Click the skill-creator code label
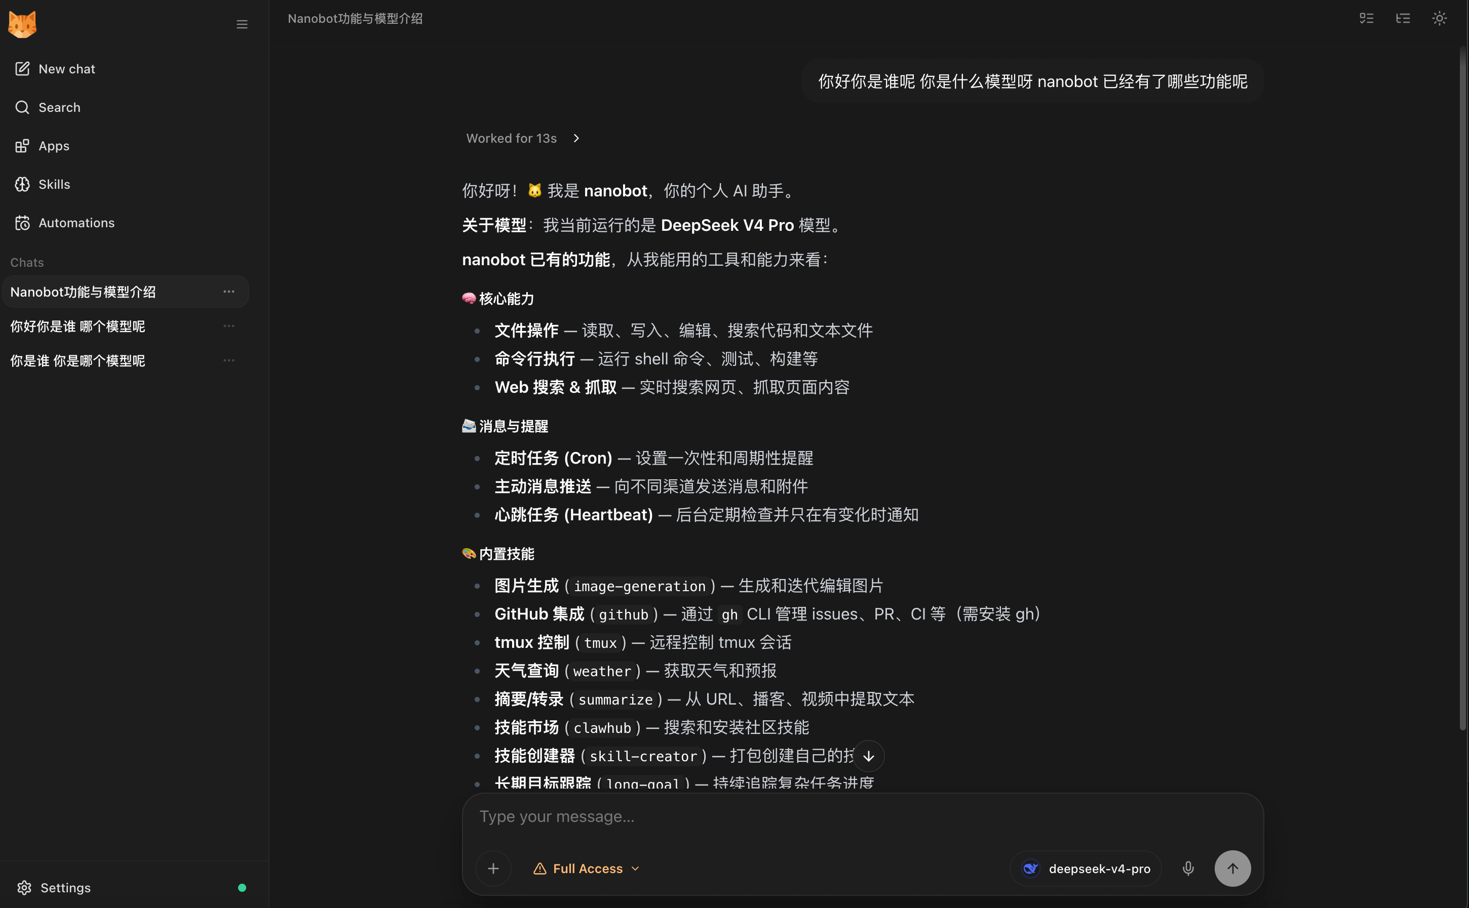The height and width of the screenshot is (908, 1469). [643, 756]
